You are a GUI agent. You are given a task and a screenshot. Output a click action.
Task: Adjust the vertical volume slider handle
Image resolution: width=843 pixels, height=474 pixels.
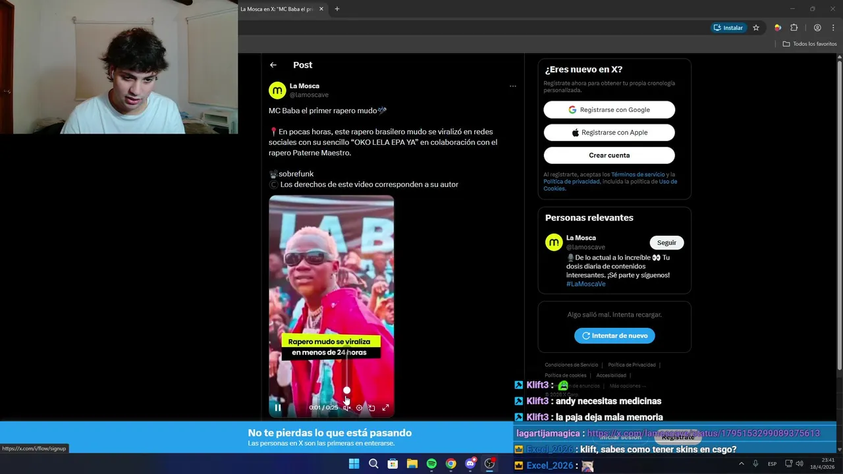(x=346, y=390)
